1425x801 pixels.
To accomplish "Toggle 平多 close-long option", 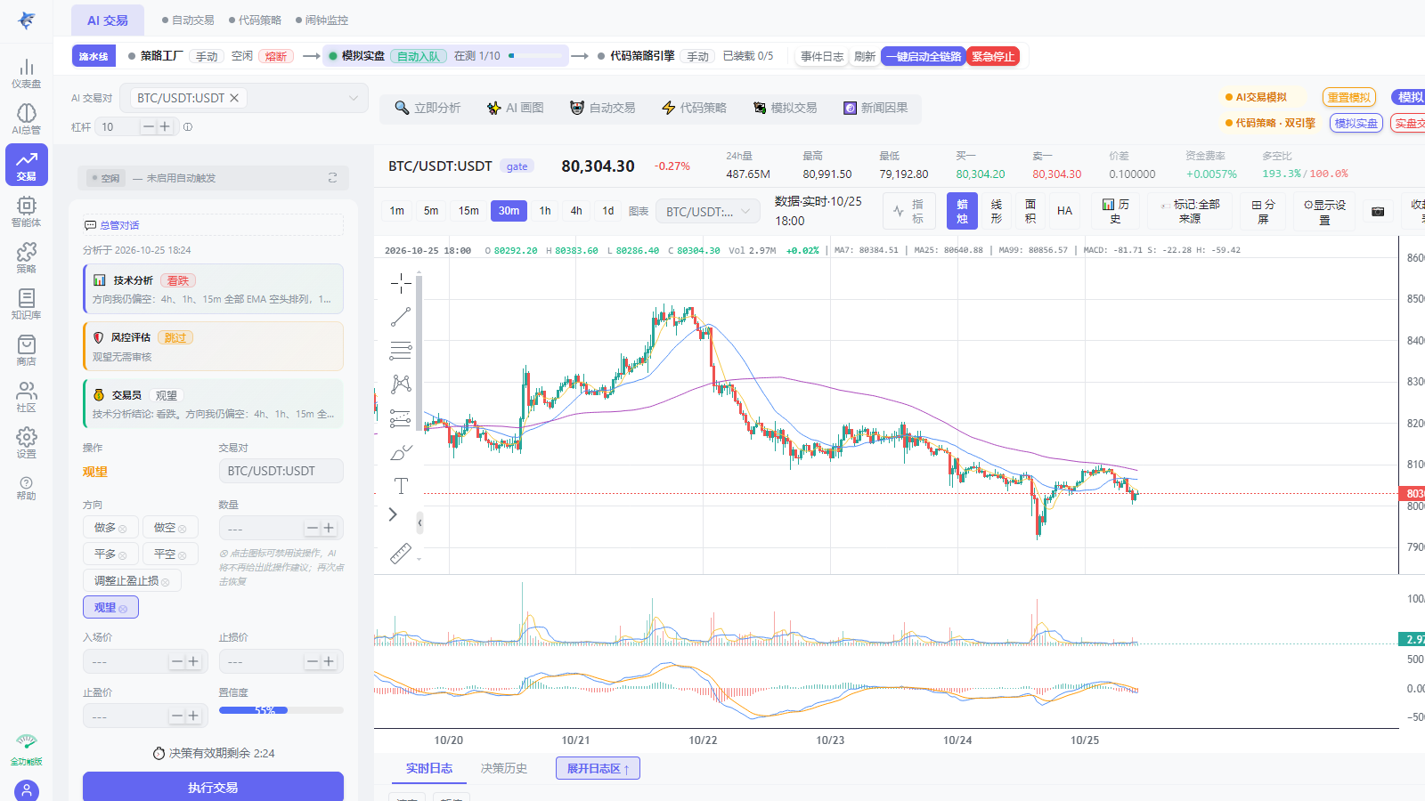I will click(110, 554).
